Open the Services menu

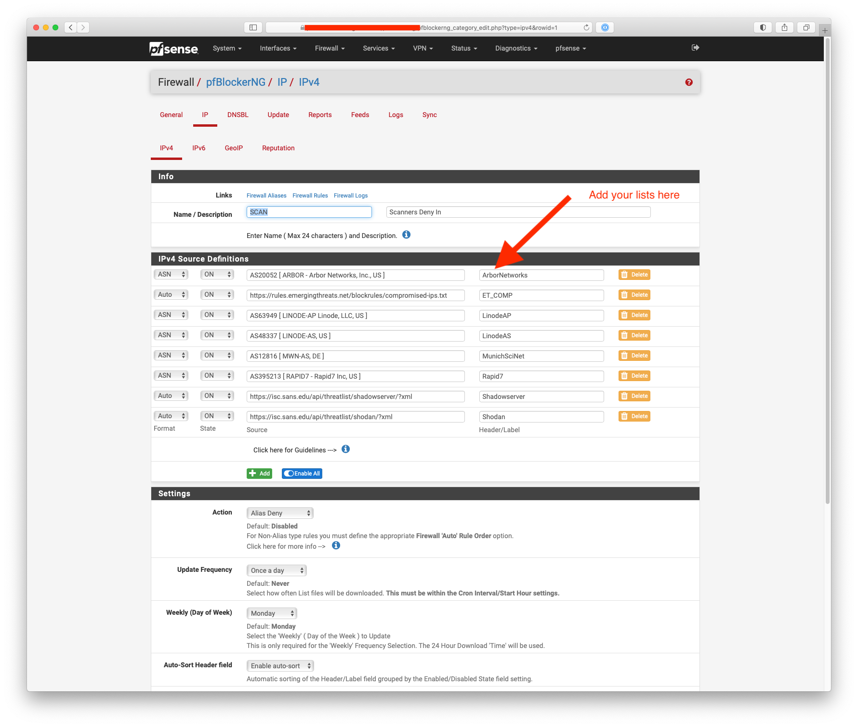[379, 49]
